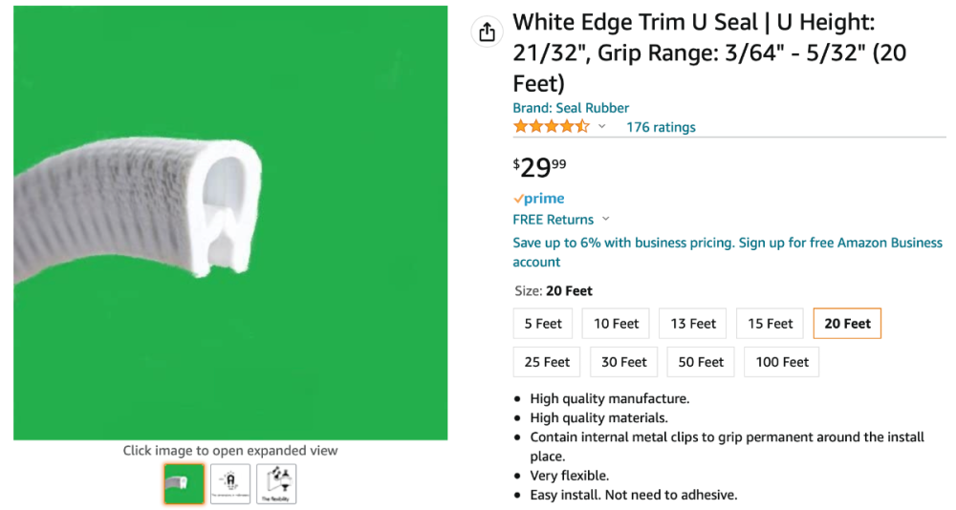
Task: Open expanded view of main product image
Action: pos(230,223)
